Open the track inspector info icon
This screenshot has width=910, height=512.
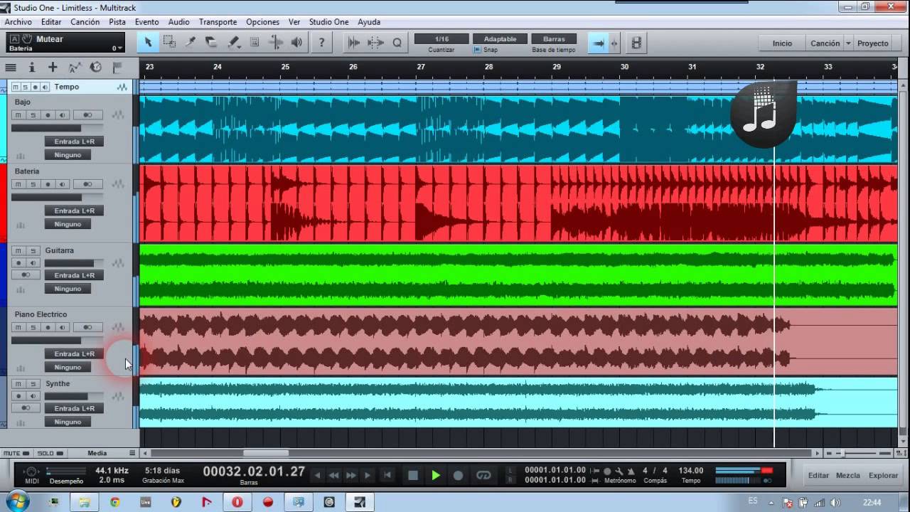(x=31, y=68)
